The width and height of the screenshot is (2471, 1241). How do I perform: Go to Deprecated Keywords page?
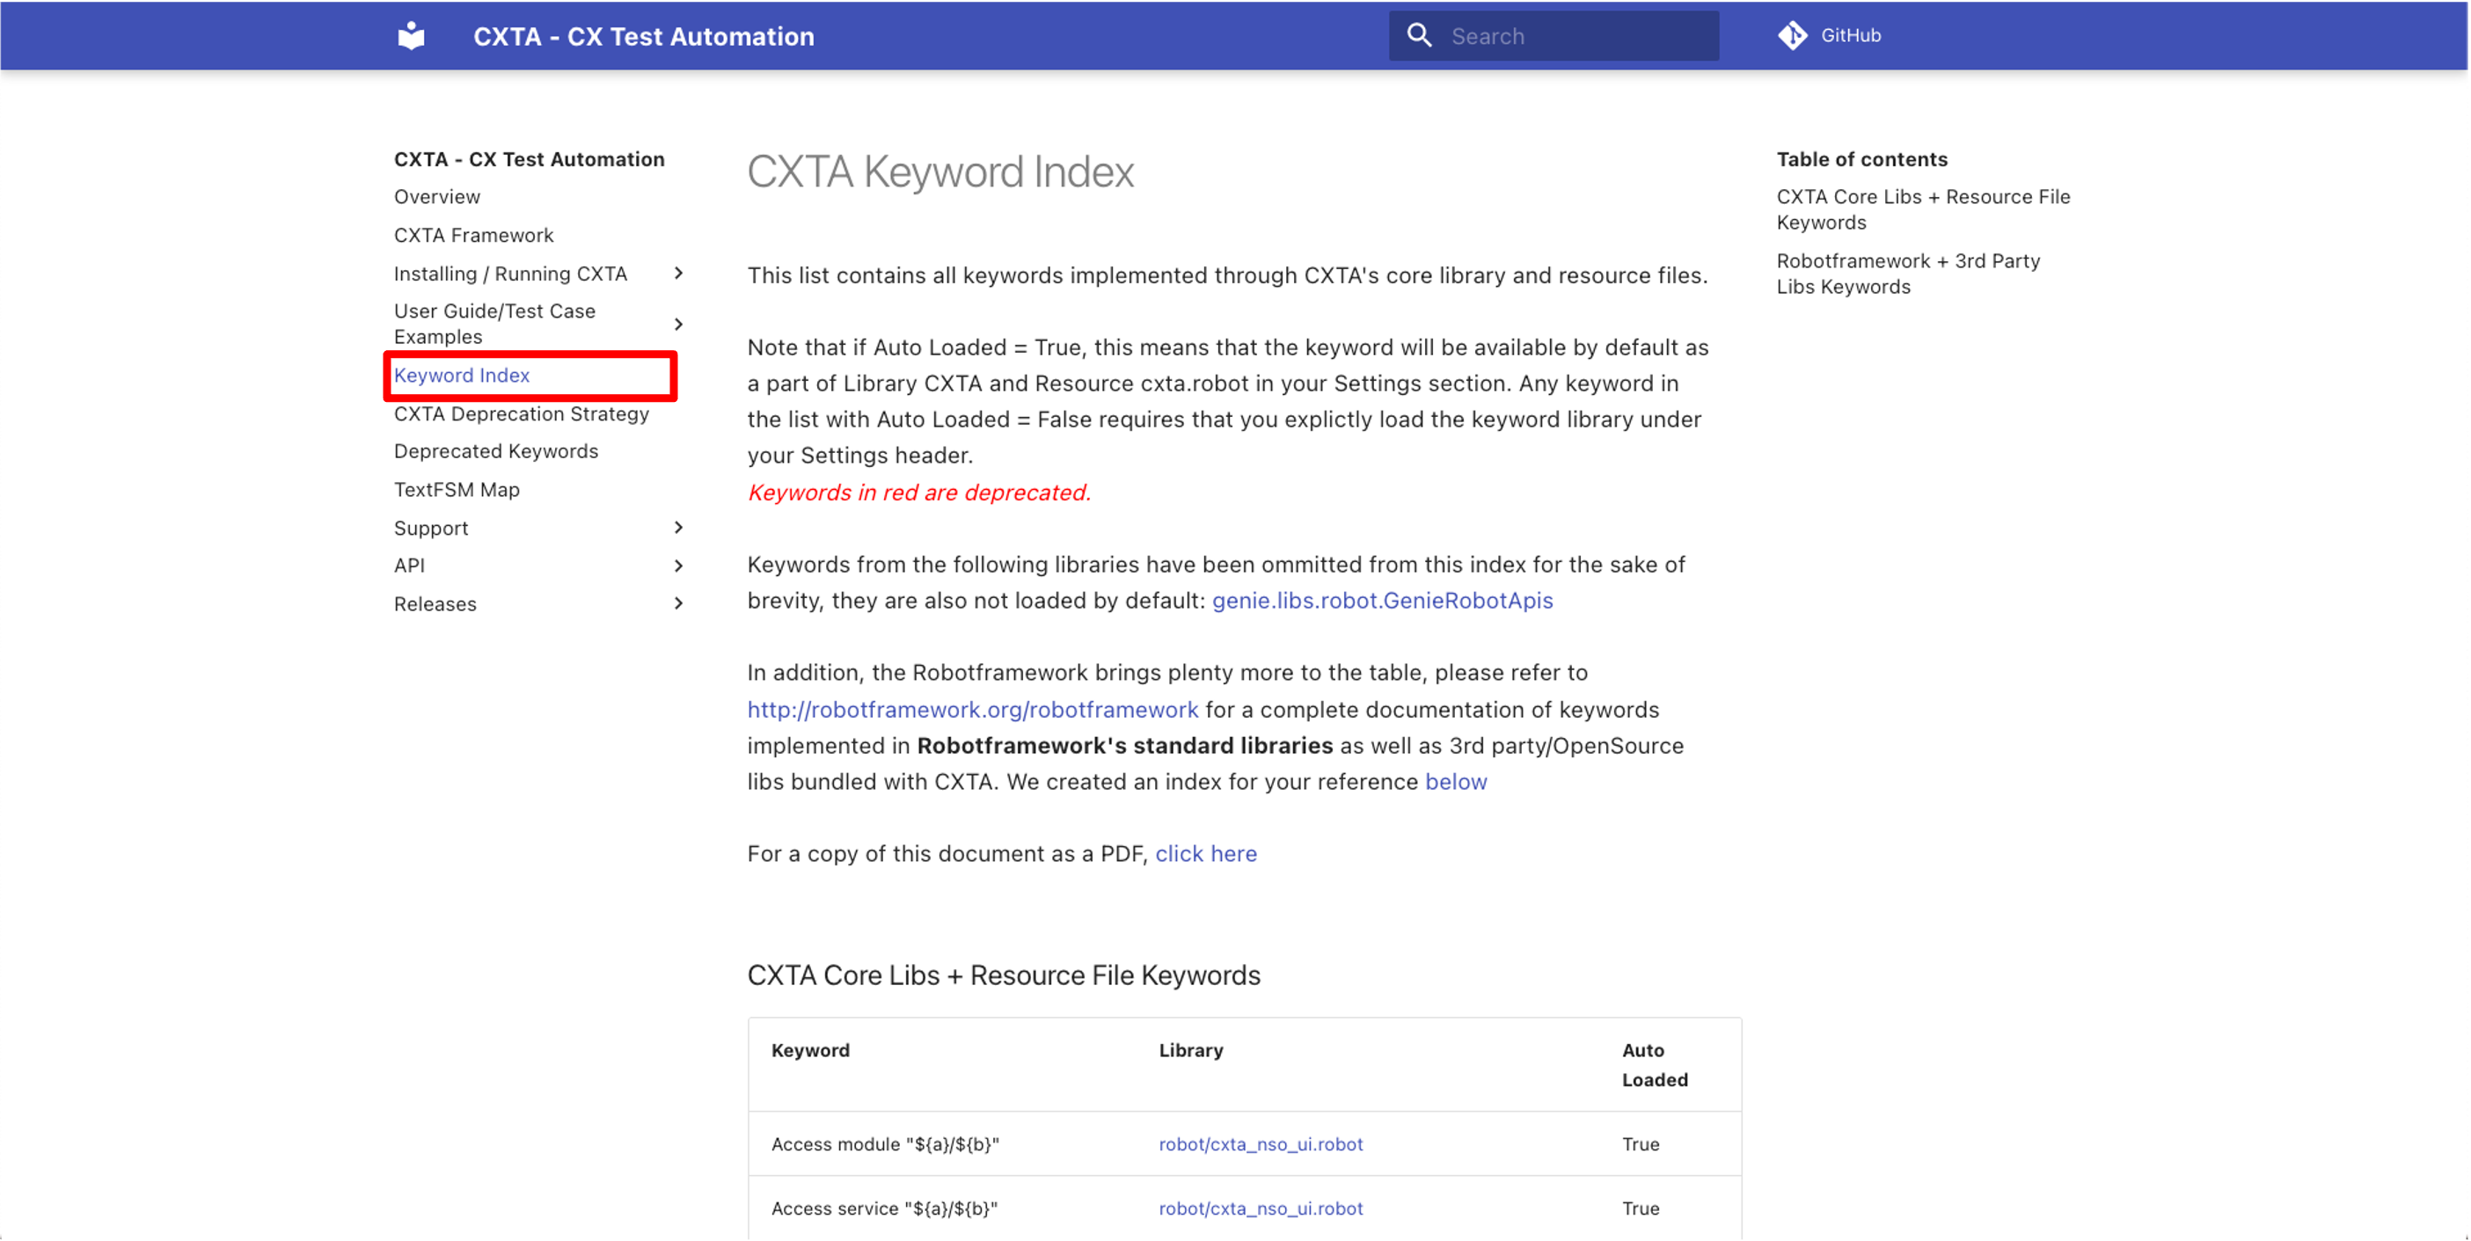(496, 450)
